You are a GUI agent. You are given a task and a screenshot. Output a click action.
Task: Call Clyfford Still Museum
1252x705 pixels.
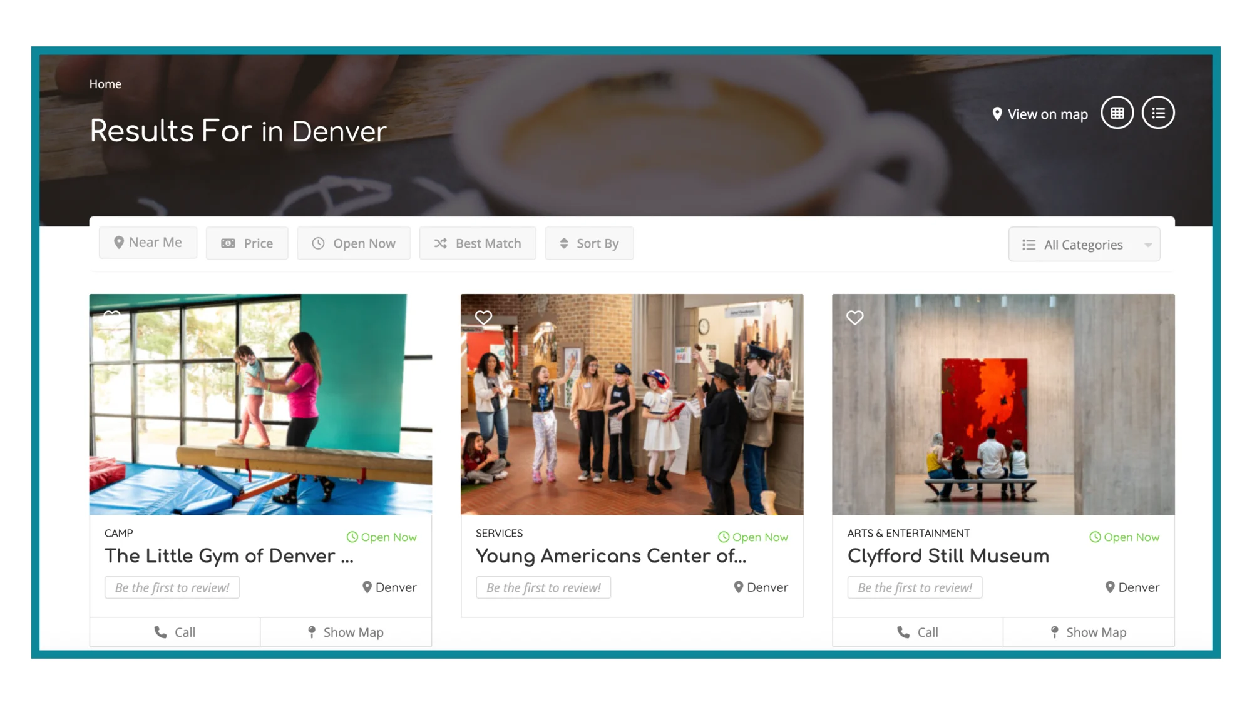click(x=918, y=632)
